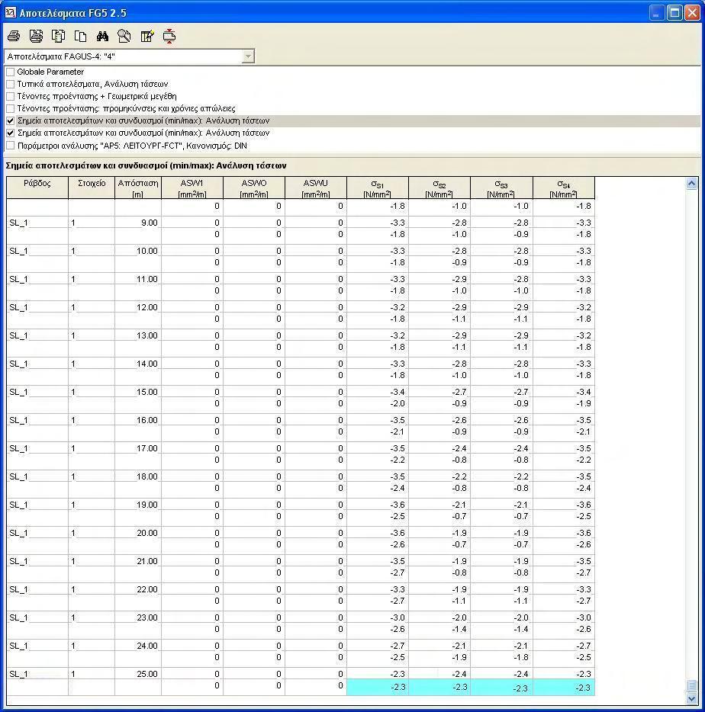Select the distance cell '20.00'
The image size is (705, 712).
click(x=138, y=533)
